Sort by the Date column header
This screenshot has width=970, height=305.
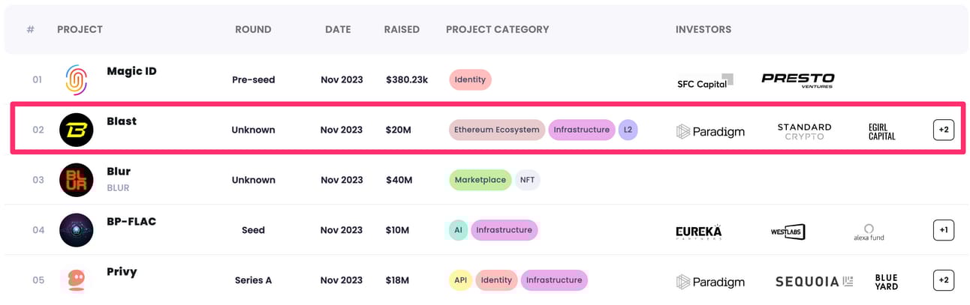point(338,29)
